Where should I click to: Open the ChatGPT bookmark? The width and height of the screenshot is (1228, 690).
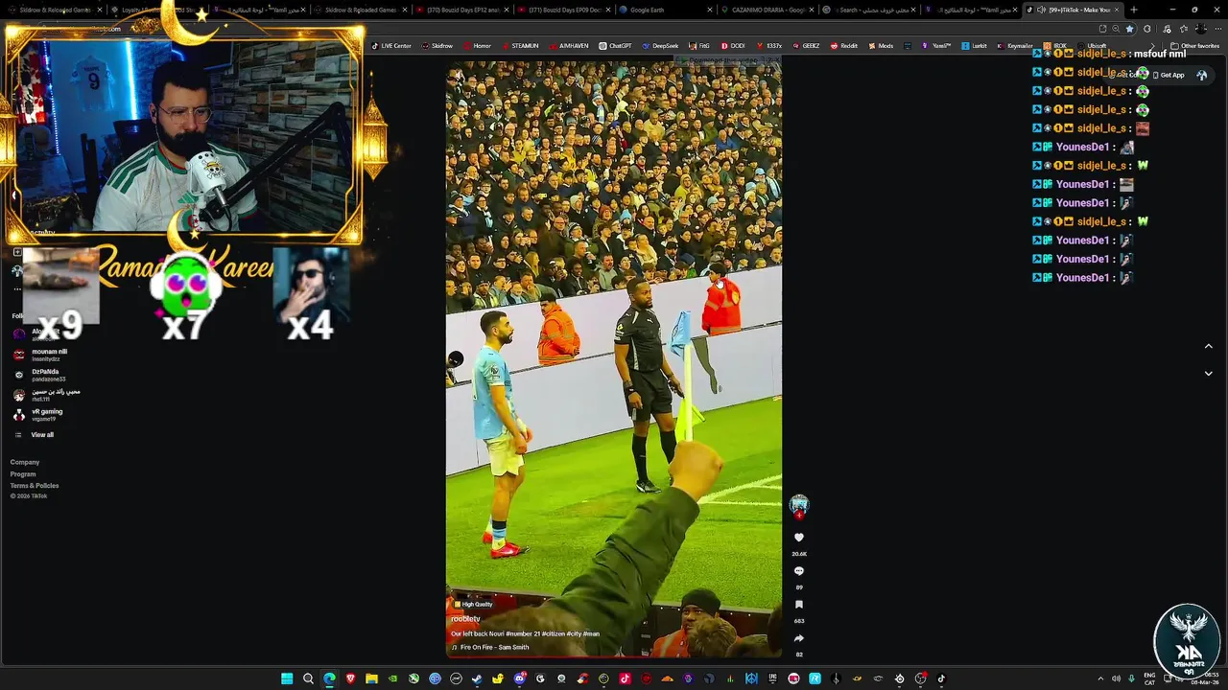click(x=615, y=46)
